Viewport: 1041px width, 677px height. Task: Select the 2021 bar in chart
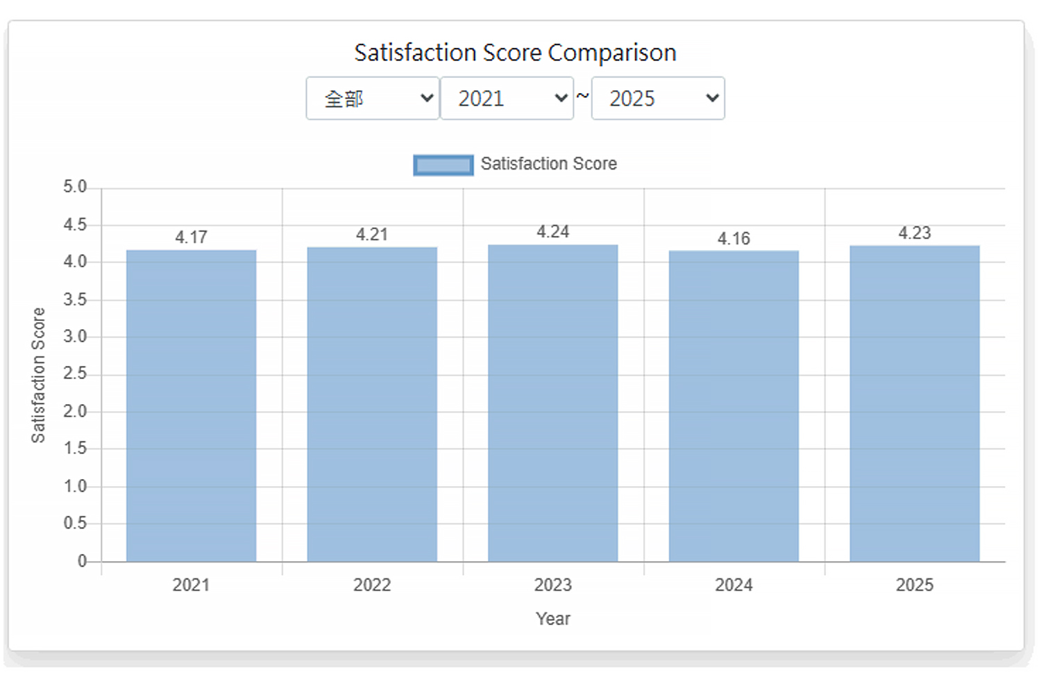click(191, 406)
